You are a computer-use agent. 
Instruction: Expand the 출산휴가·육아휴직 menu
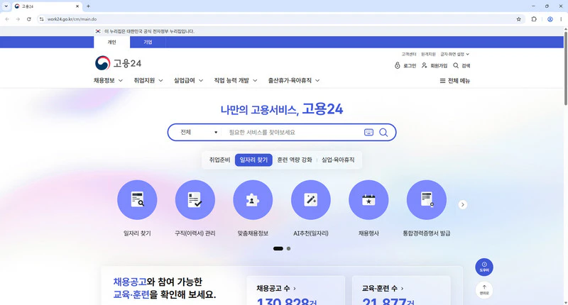pyautogui.click(x=294, y=80)
